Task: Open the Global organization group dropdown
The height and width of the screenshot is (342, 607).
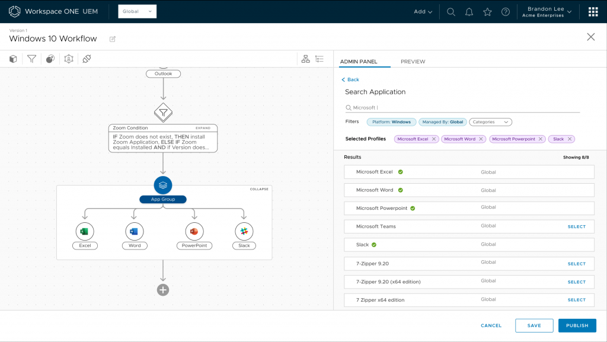Action: (138, 11)
